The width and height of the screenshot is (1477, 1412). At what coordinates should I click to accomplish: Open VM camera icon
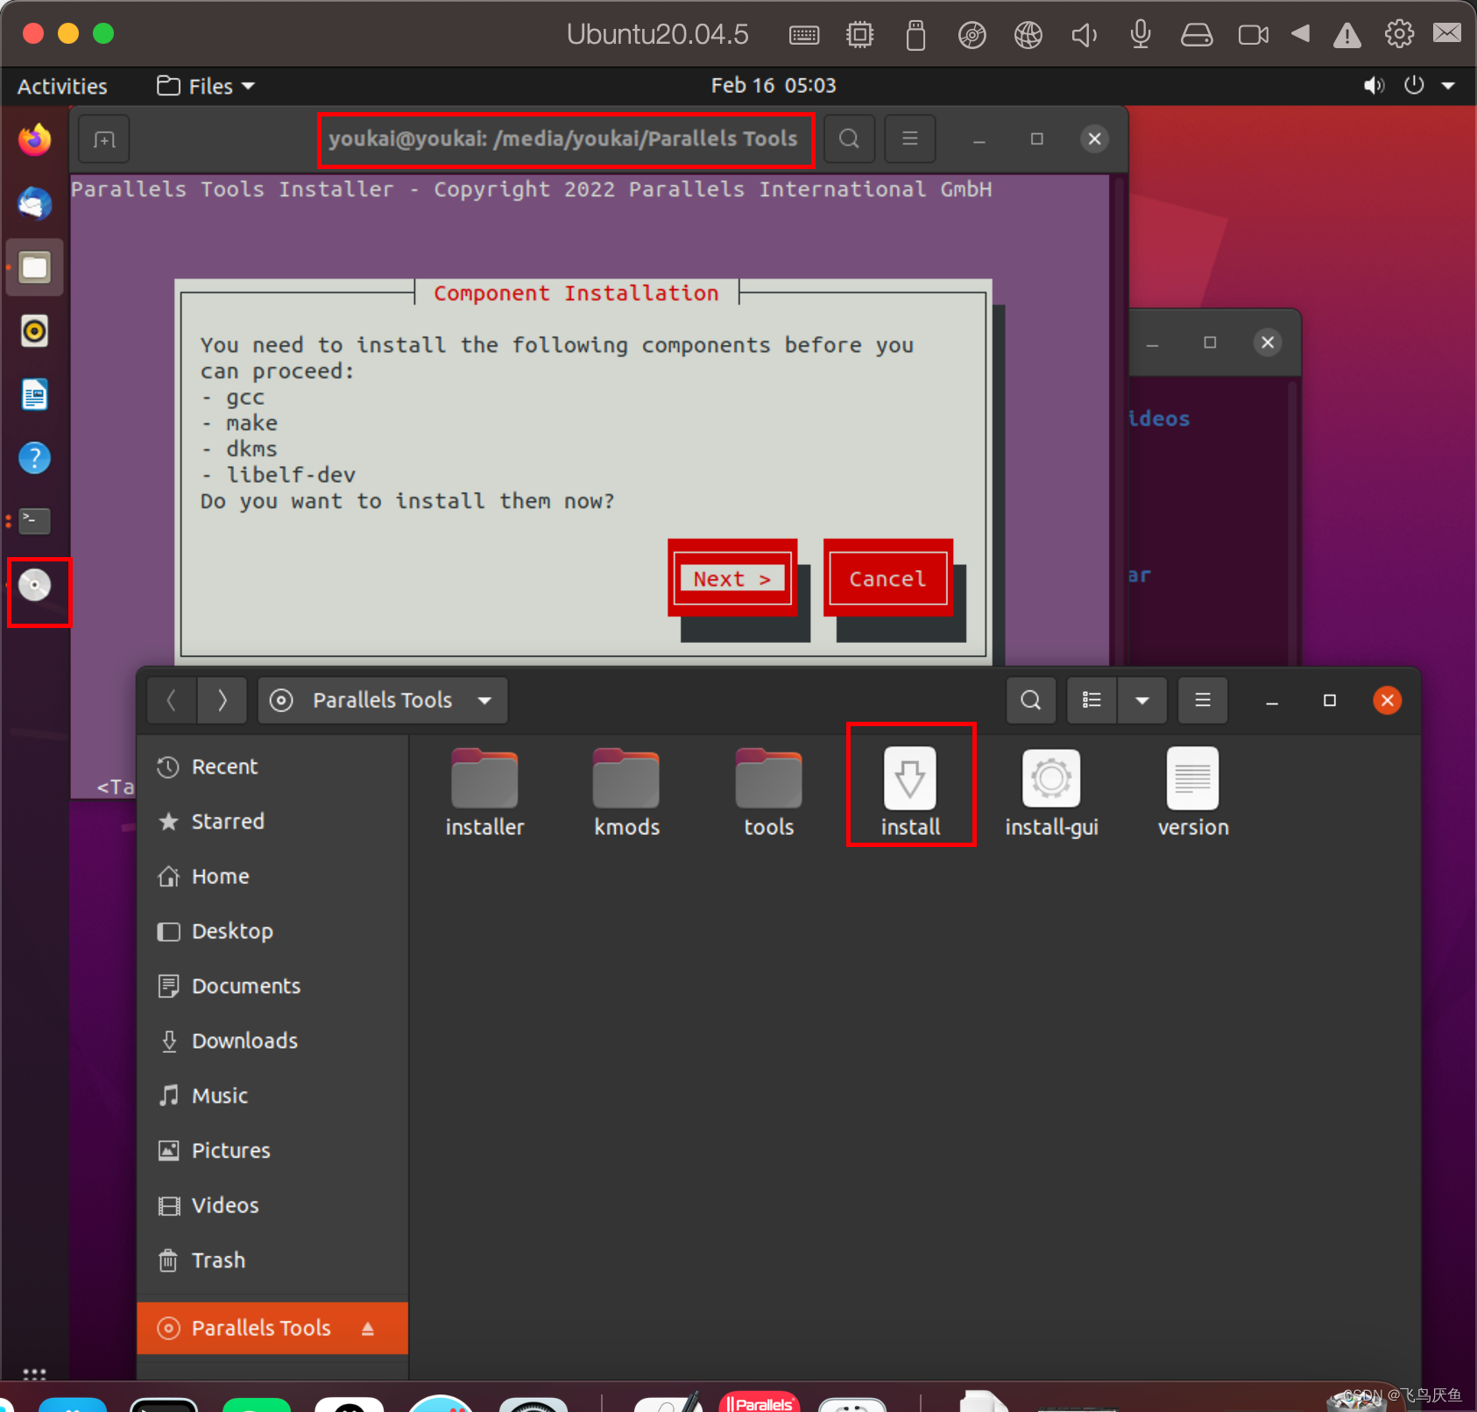(x=1254, y=35)
